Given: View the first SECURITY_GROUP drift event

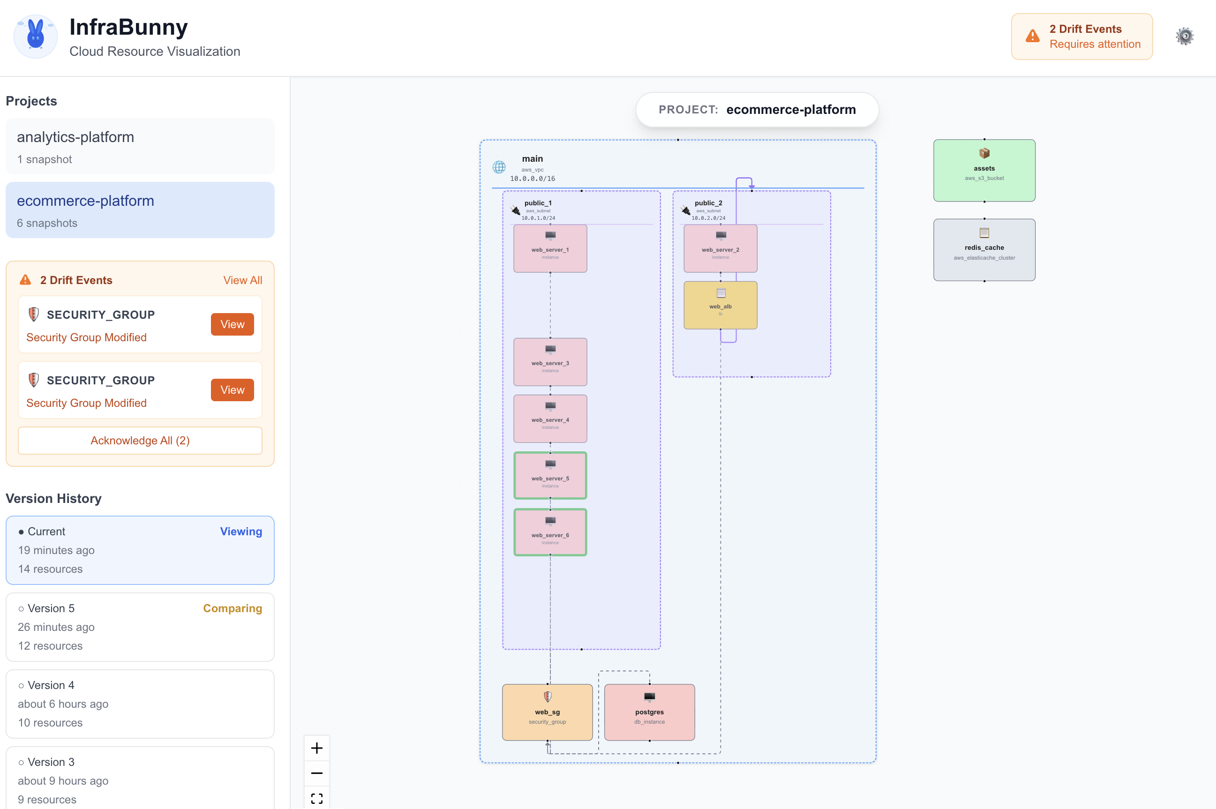Looking at the screenshot, I should coord(232,324).
